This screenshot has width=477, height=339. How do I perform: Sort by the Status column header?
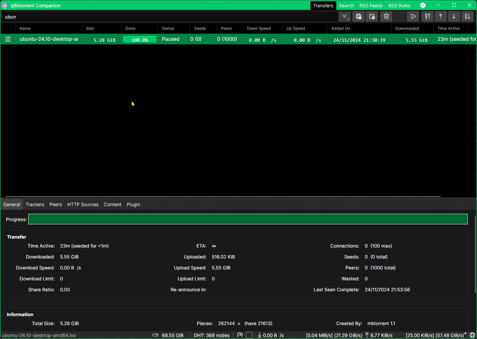(174, 28)
